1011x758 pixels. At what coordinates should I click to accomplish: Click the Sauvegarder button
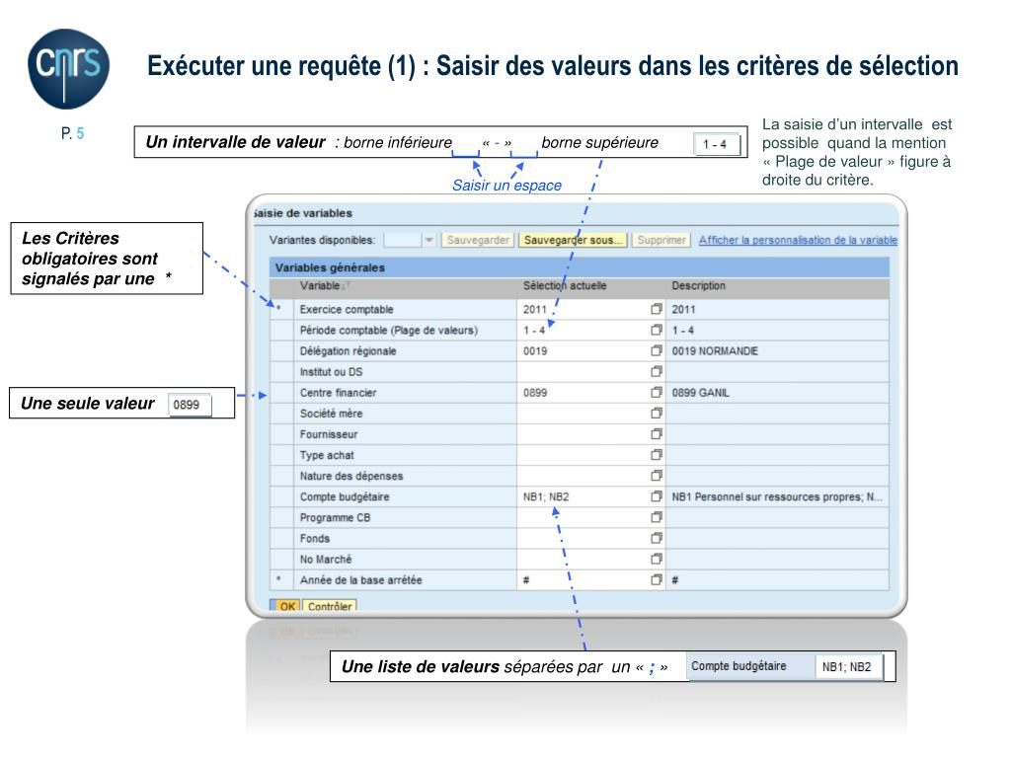478,240
